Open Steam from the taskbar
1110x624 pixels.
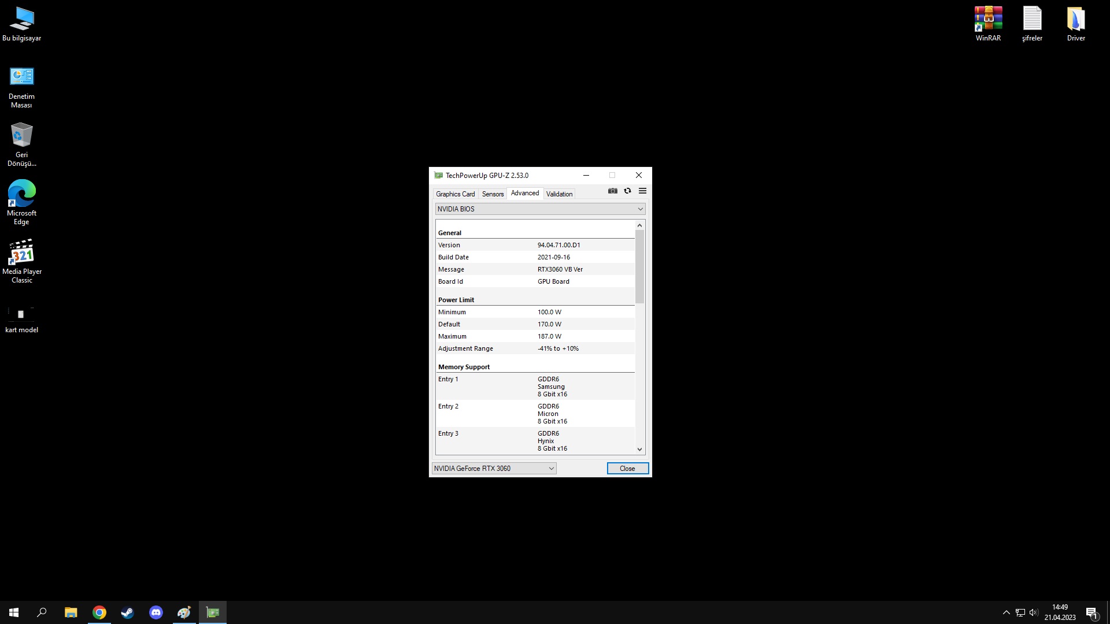(127, 612)
